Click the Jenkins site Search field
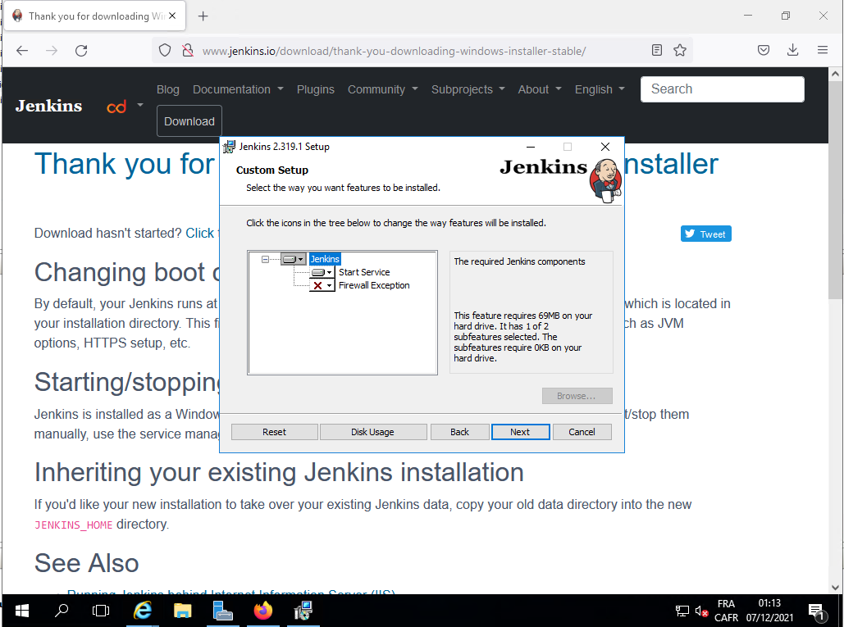 (x=722, y=89)
